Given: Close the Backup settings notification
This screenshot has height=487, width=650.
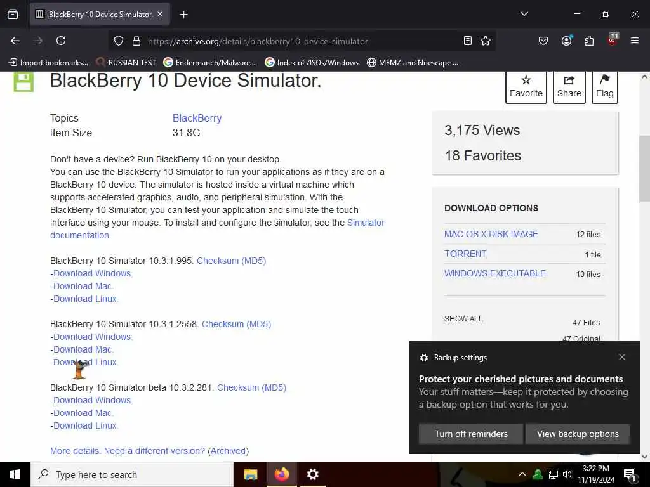Looking at the screenshot, I should [x=621, y=357].
